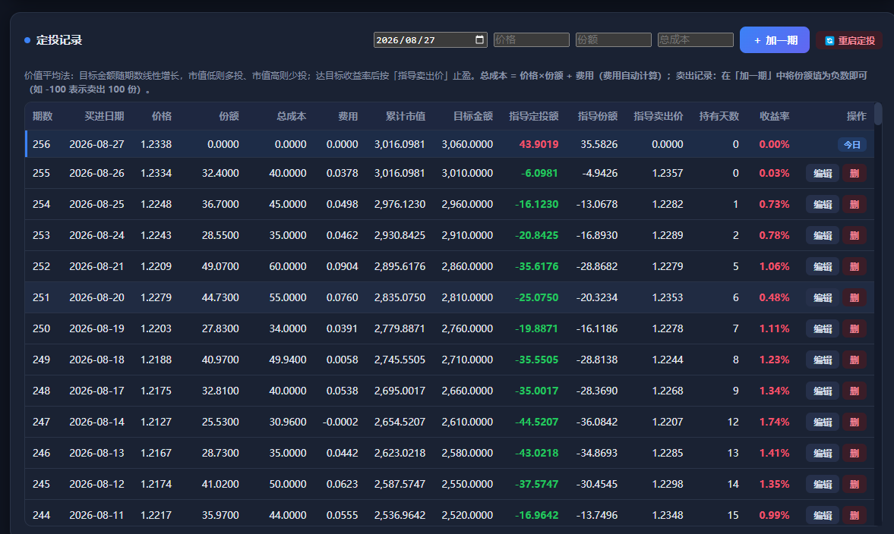Viewport: 894px width, 534px height.
Task: Focus the 总成本 total cost input field
Action: [696, 40]
